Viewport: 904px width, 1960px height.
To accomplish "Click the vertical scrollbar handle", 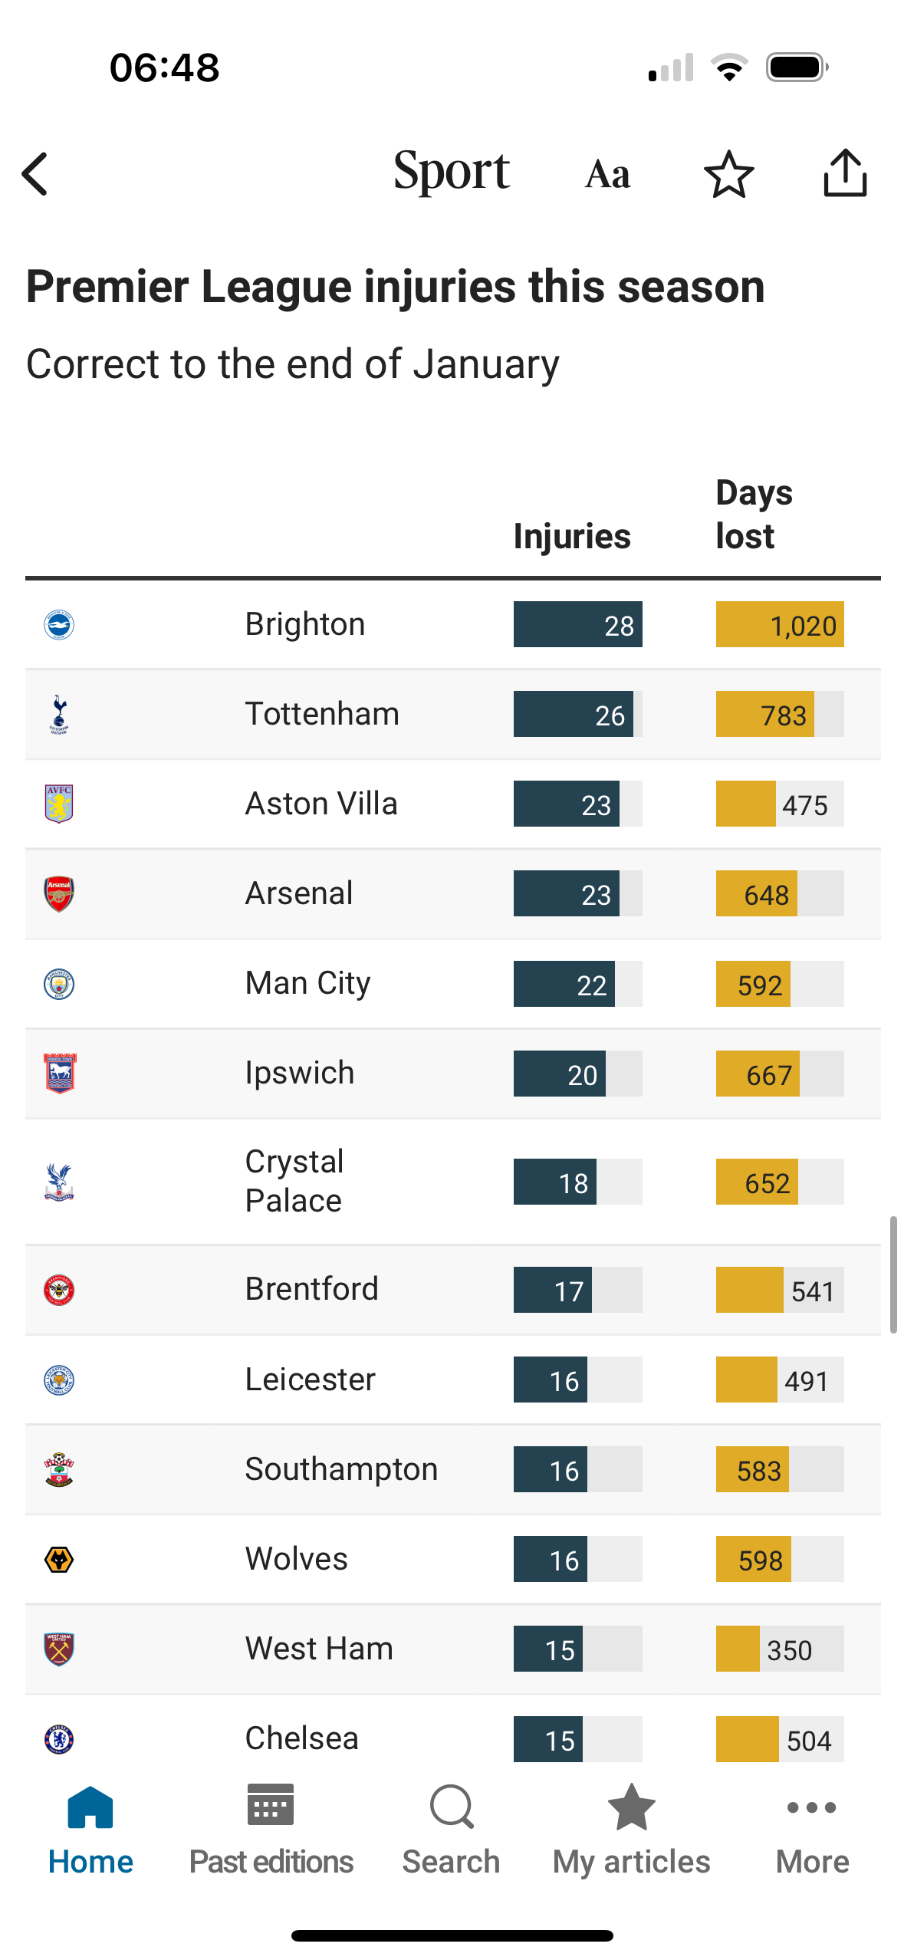I will click(893, 1274).
